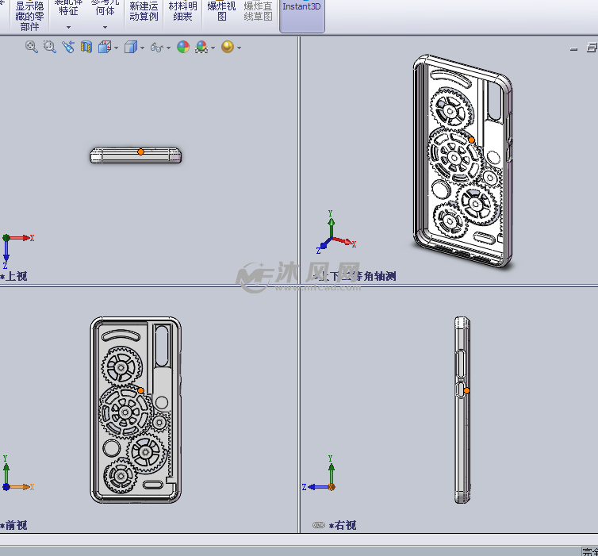The height and width of the screenshot is (556, 598).
Task: Return to the previous view
Action: [68, 47]
